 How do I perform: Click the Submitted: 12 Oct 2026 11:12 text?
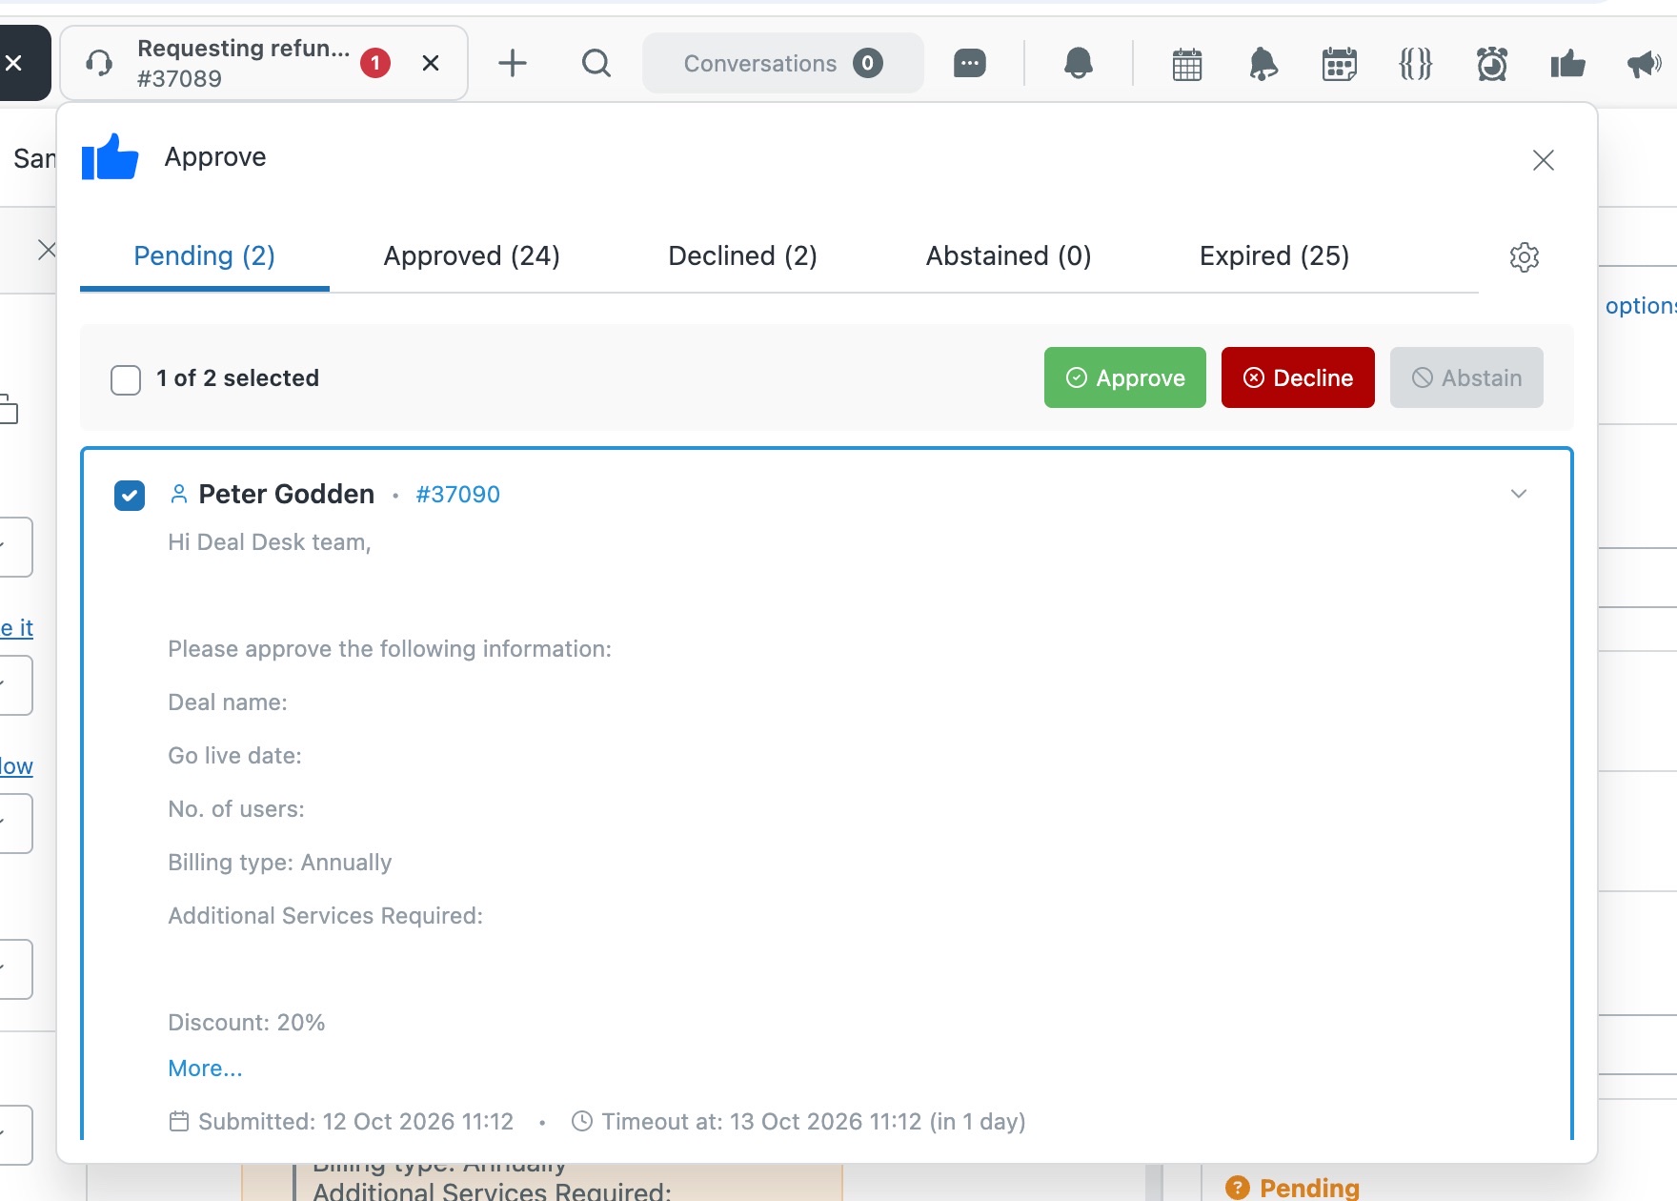[x=355, y=1122]
